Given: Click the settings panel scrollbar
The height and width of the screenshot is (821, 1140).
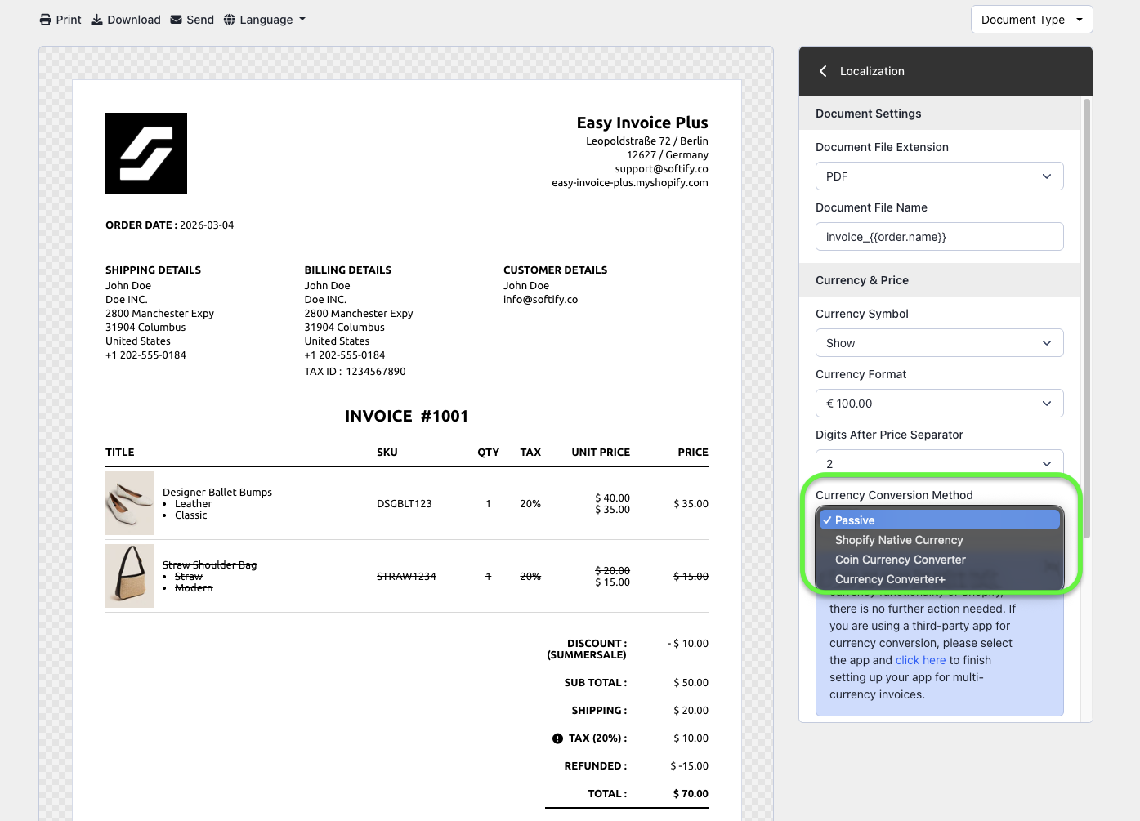Looking at the screenshot, I should pos(1086,319).
